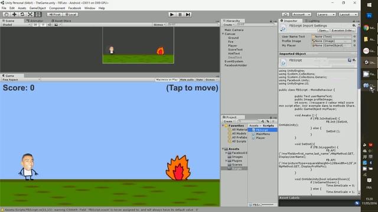Open the Hierarchy Create dropdown
The image size is (378, 212).
(x=228, y=25)
